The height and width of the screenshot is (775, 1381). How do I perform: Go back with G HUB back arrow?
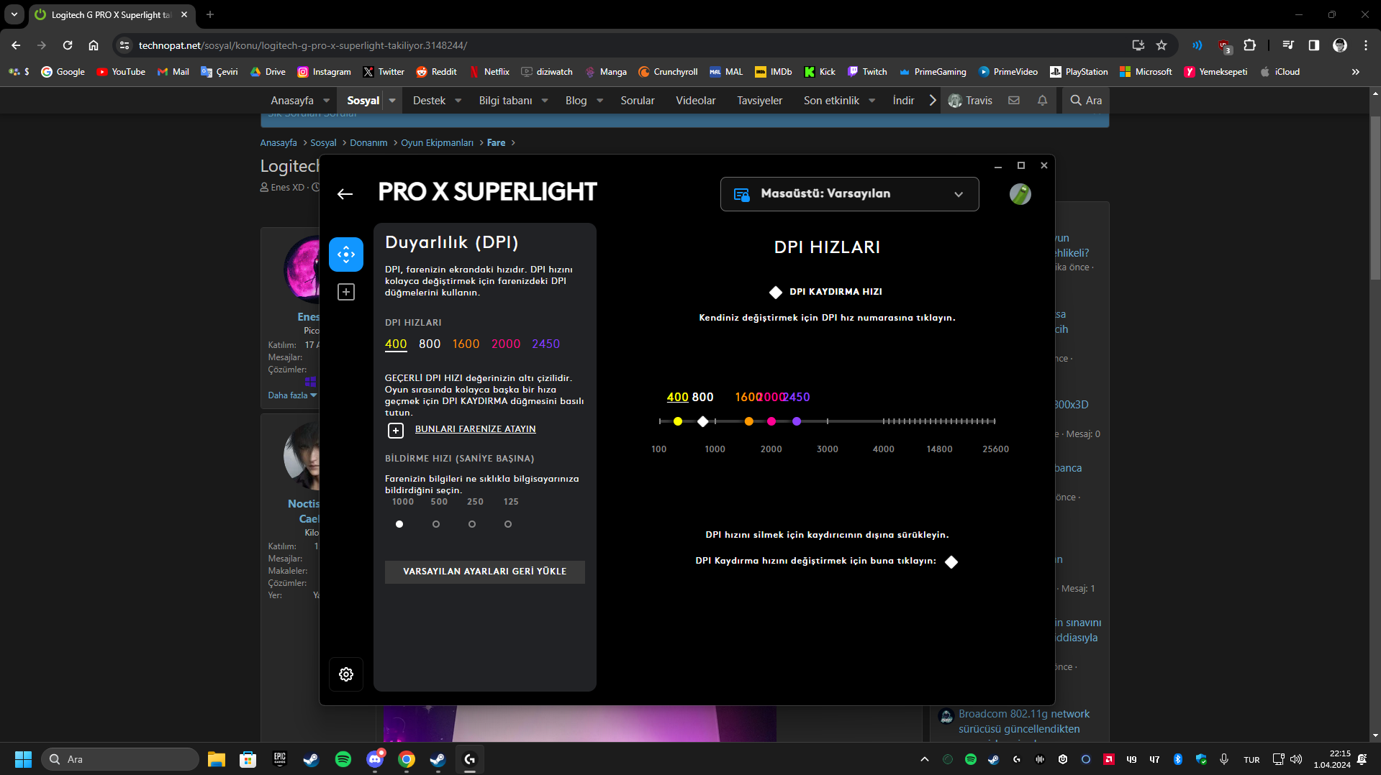345,193
